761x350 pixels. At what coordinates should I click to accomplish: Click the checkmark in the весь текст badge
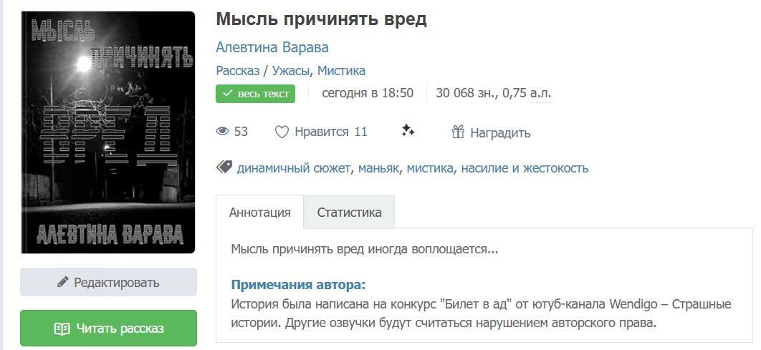click(x=228, y=94)
